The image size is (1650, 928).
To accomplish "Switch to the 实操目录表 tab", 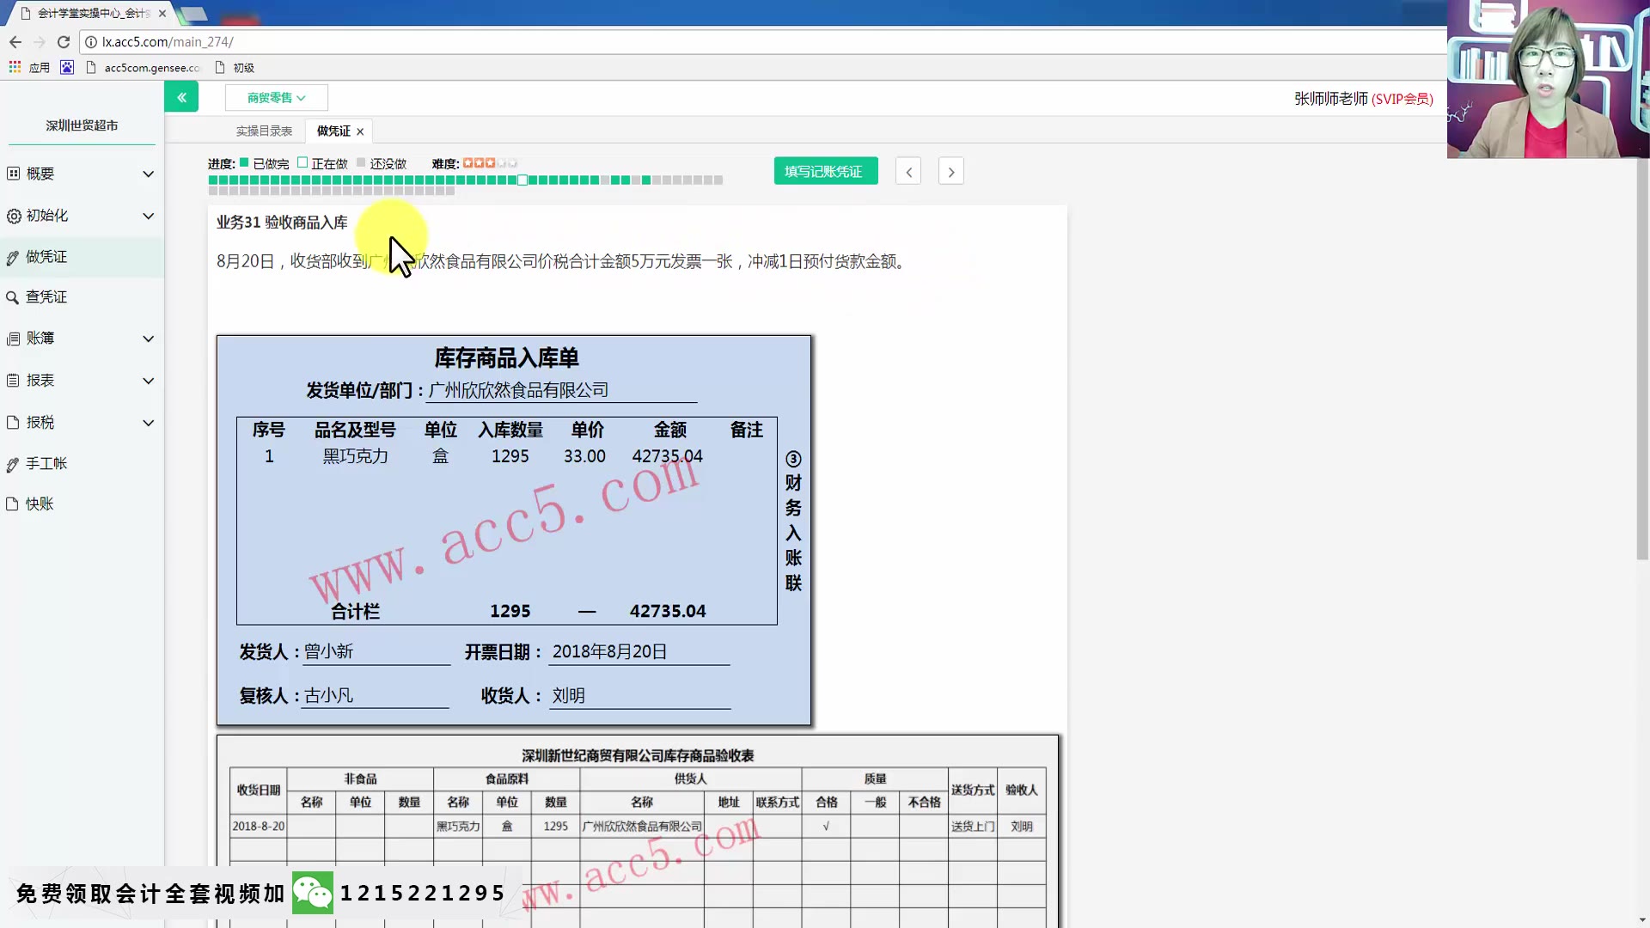I will coord(264,131).
